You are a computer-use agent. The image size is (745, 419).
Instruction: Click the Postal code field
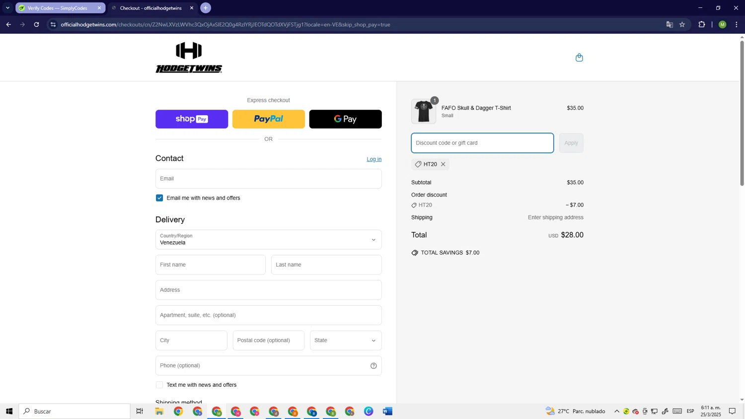pyautogui.click(x=268, y=341)
